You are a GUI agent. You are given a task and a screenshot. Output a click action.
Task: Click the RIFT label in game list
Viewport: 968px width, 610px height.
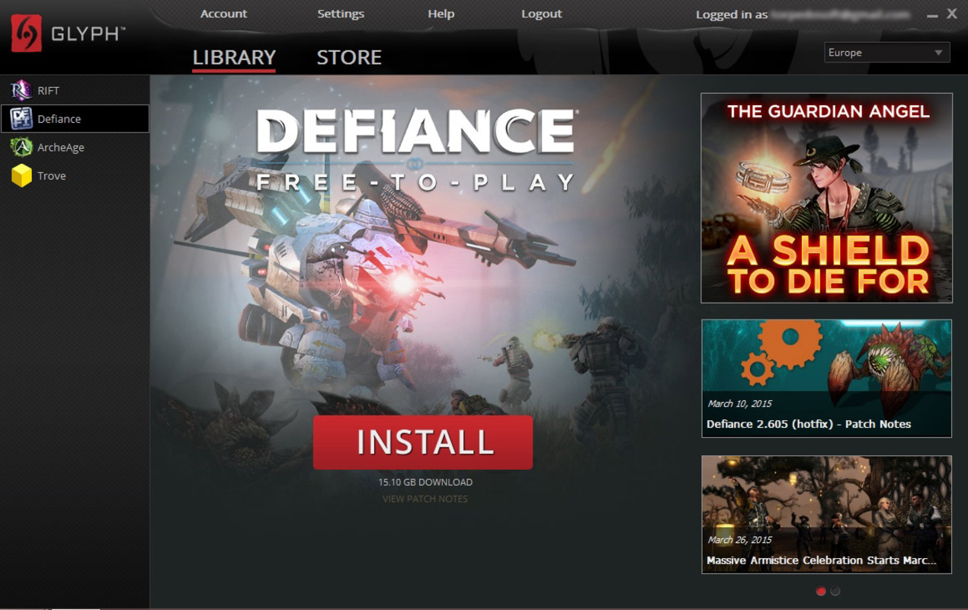tap(48, 91)
